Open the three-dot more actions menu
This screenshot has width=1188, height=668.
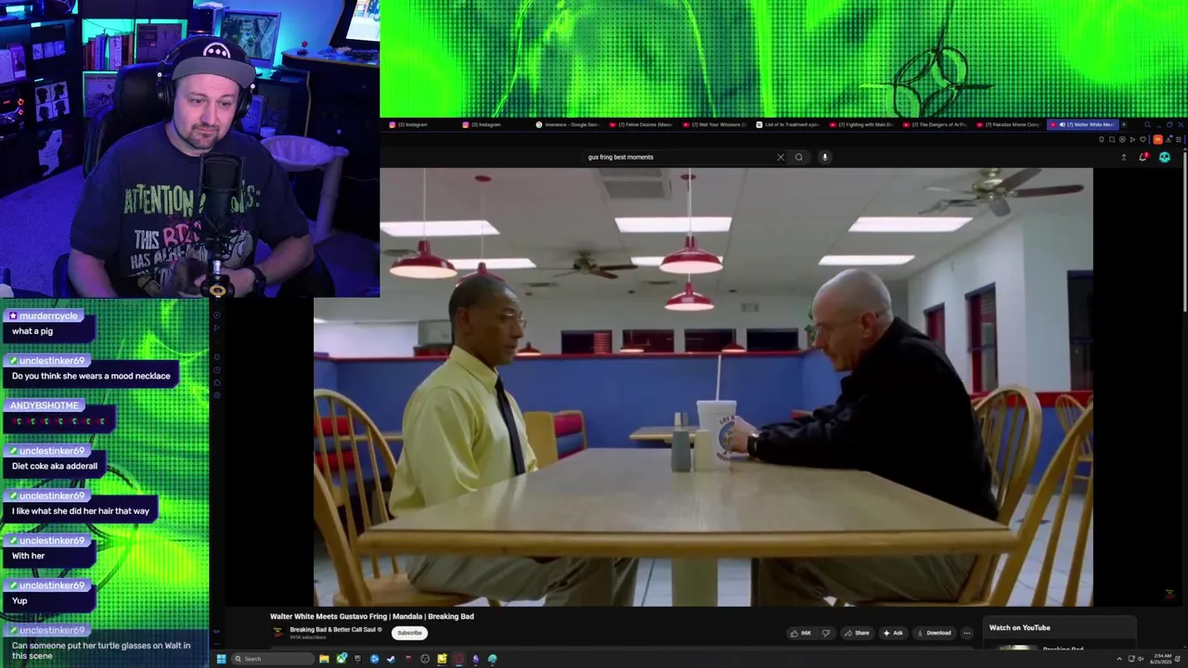coord(966,633)
